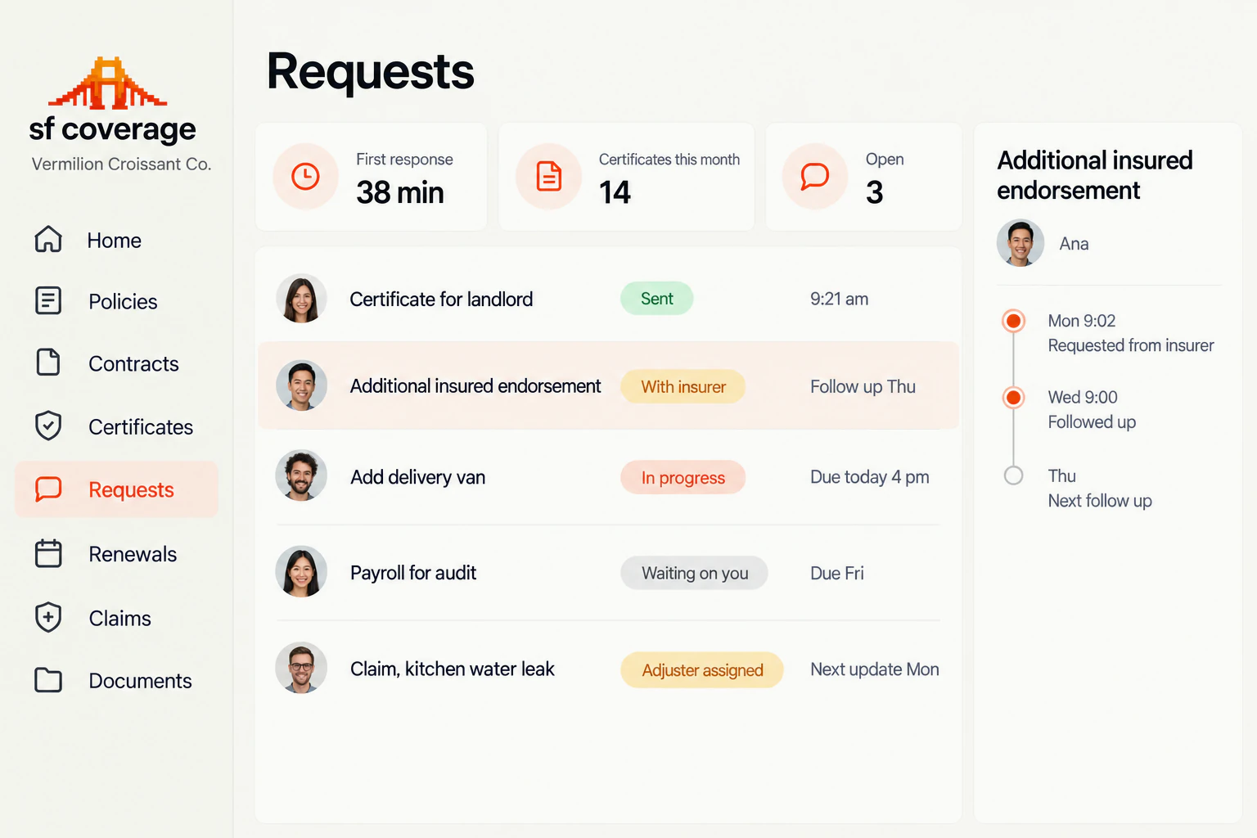Click avatar on Claim, kitchen water leak row

301,668
